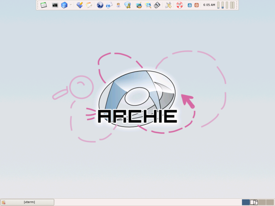The image size is (275, 206).
Task: Click the 6:05 AM clock
Action: point(209,5)
